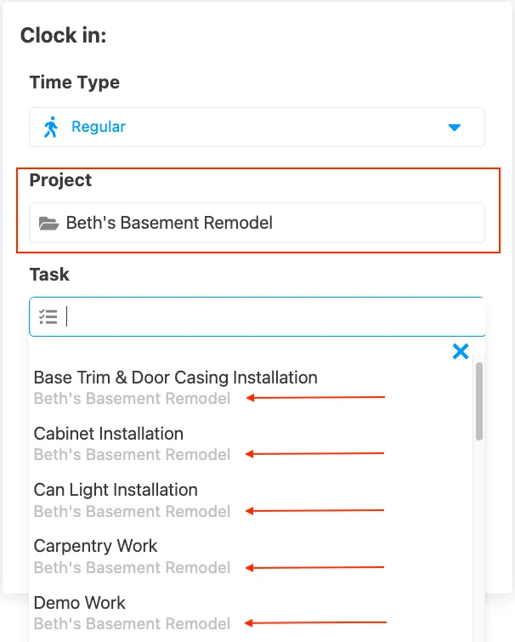The height and width of the screenshot is (642, 515).
Task: Click project subtitle under Cabinet Installation
Action: tap(132, 455)
